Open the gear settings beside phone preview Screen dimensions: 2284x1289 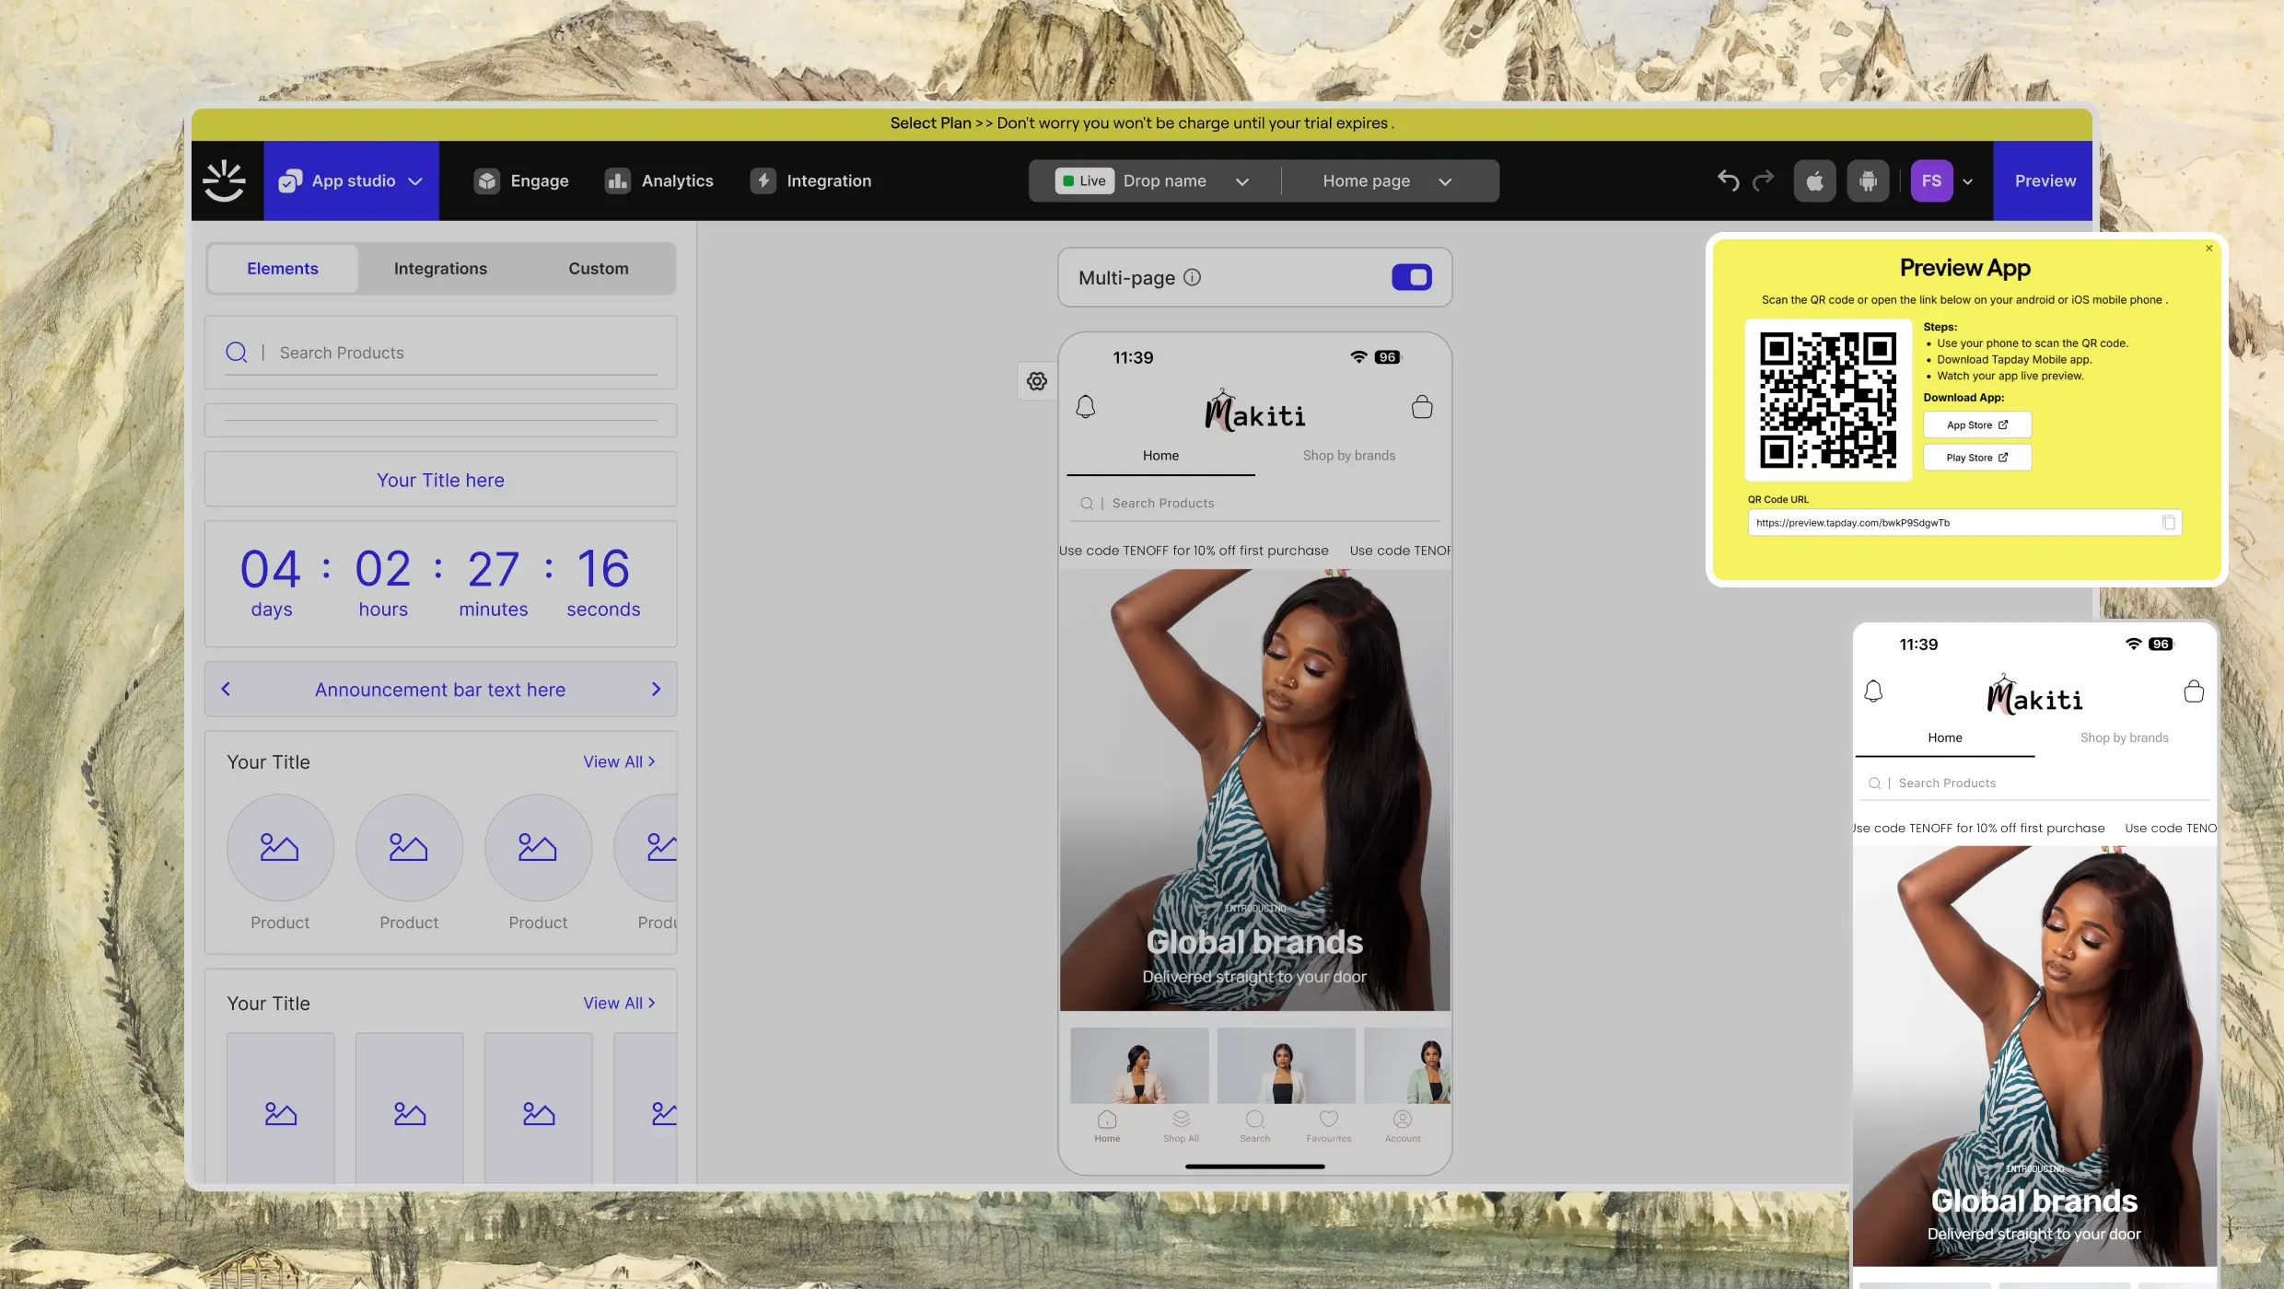point(1037,381)
